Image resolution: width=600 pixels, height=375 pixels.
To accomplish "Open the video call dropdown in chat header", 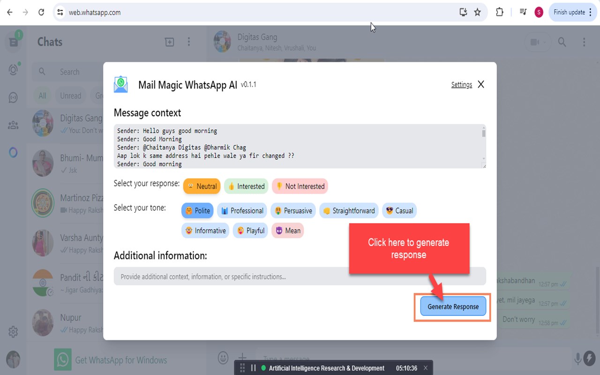I will (538, 42).
